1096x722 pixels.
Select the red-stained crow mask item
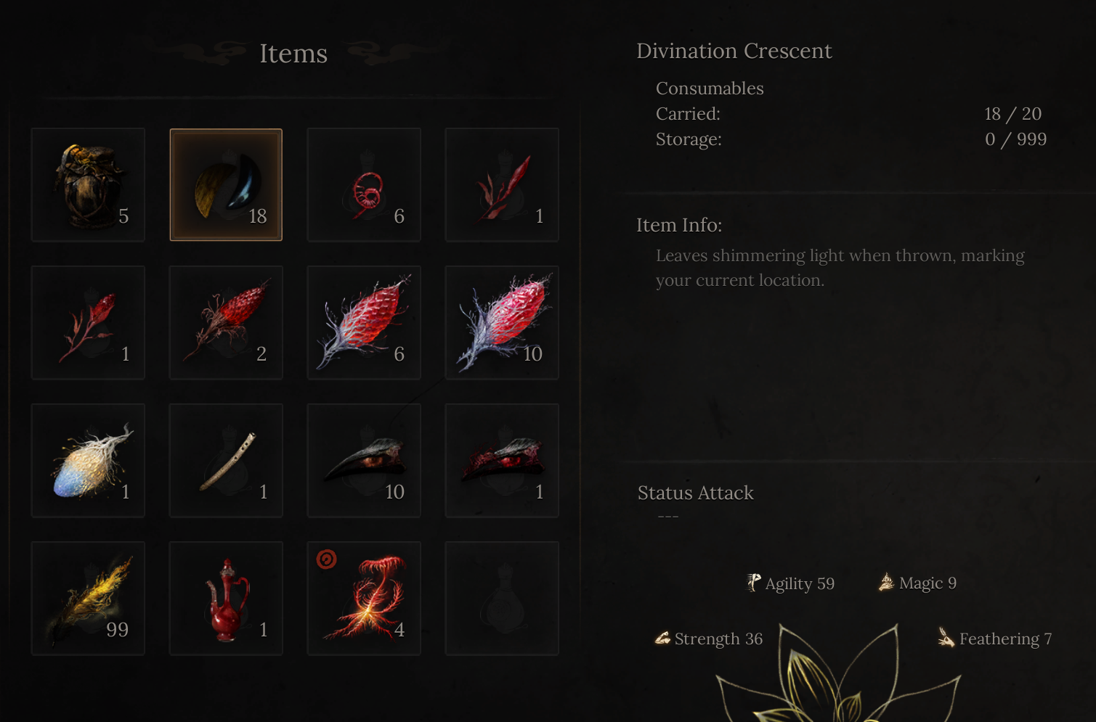click(502, 461)
